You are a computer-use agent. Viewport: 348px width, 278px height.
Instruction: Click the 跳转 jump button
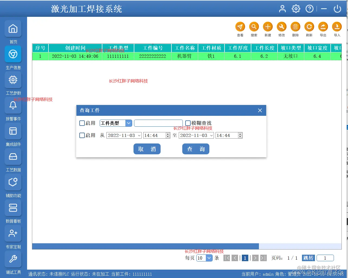click(x=308, y=258)
